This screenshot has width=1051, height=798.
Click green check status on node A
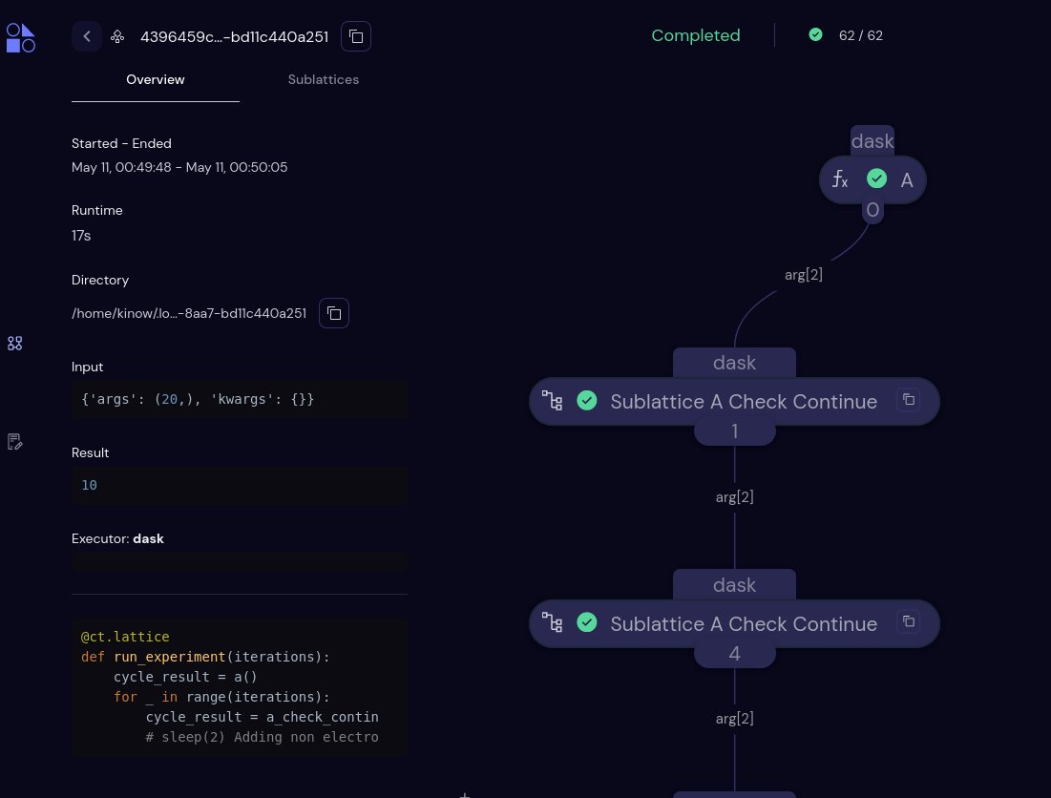[x=876, y=178]
